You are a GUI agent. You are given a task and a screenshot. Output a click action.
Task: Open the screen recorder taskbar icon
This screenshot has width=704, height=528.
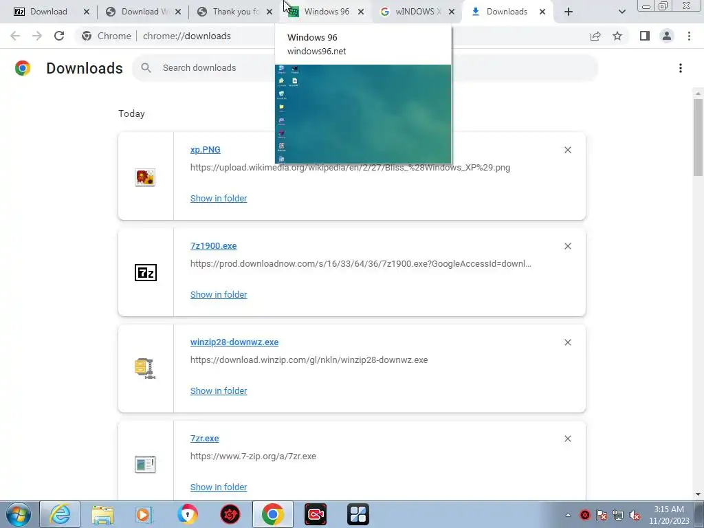(315, 514)
